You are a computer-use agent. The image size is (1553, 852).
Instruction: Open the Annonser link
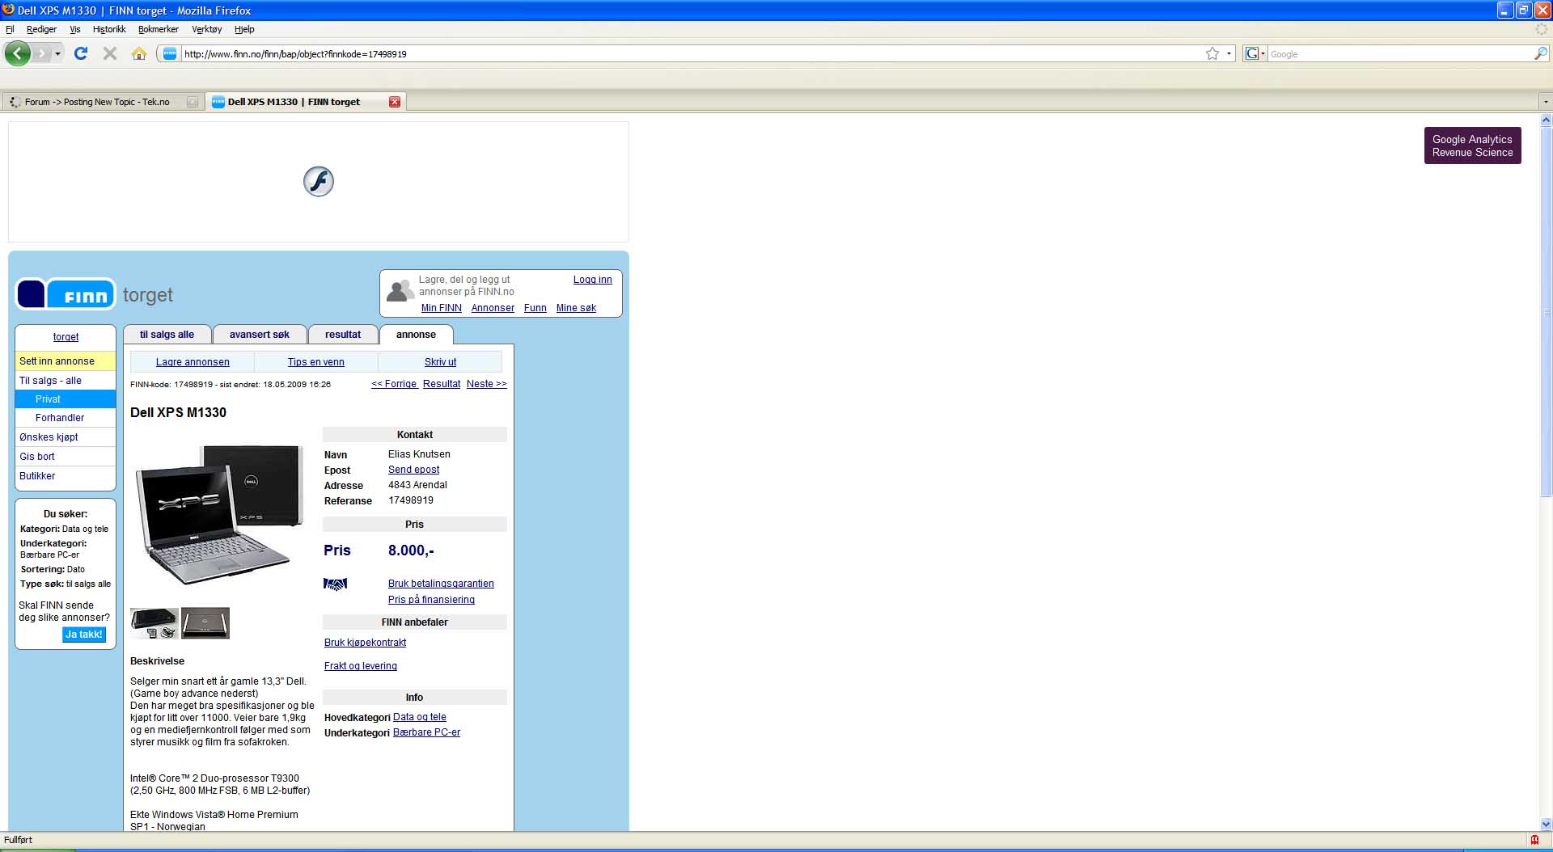click(493, 308)
